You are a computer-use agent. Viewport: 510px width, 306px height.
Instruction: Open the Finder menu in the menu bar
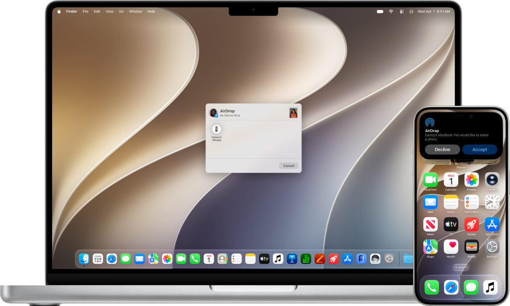click(72, 12)
